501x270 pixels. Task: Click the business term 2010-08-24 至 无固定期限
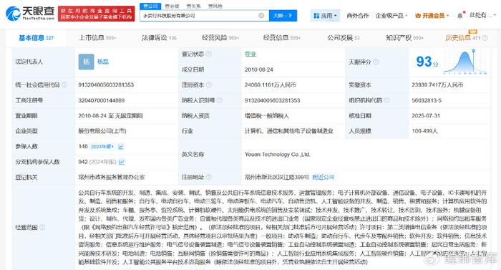[x=110, y=115]
